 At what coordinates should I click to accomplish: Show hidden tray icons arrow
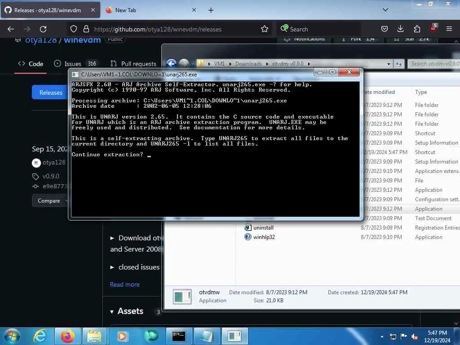pos(382,336)
